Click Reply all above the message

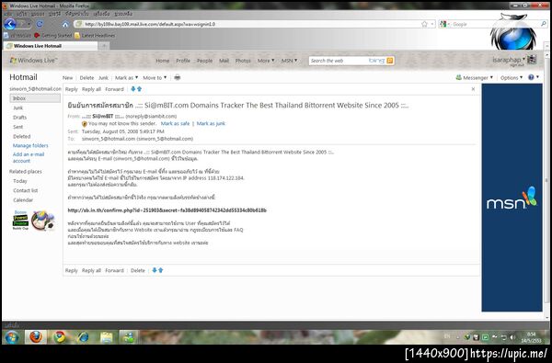[x=91, y=89]
